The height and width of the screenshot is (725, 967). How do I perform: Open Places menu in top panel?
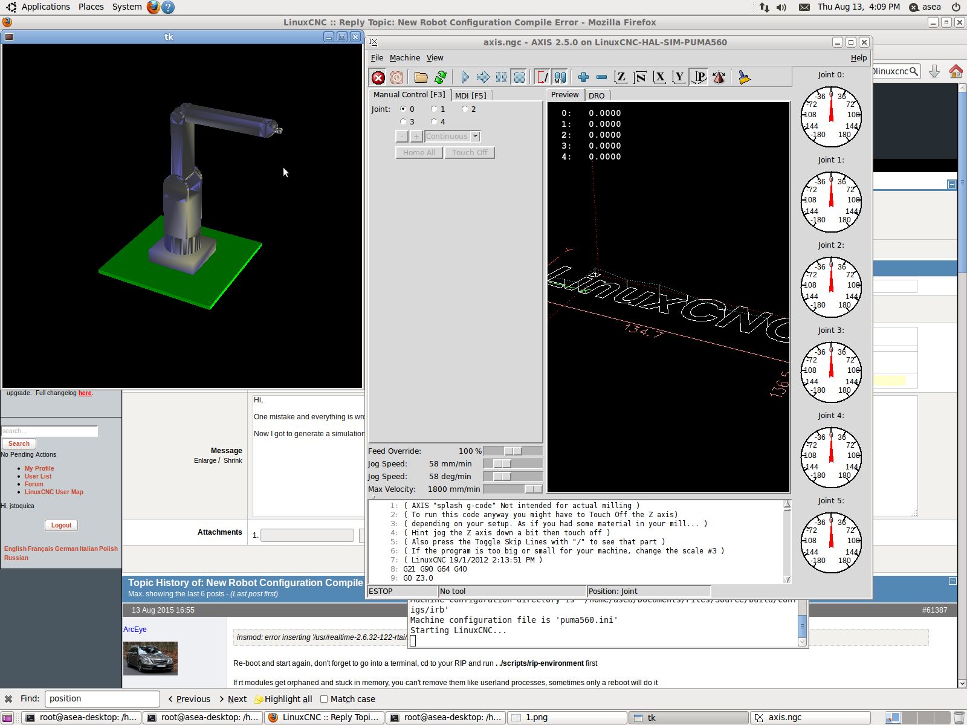(x=91, y=7)
